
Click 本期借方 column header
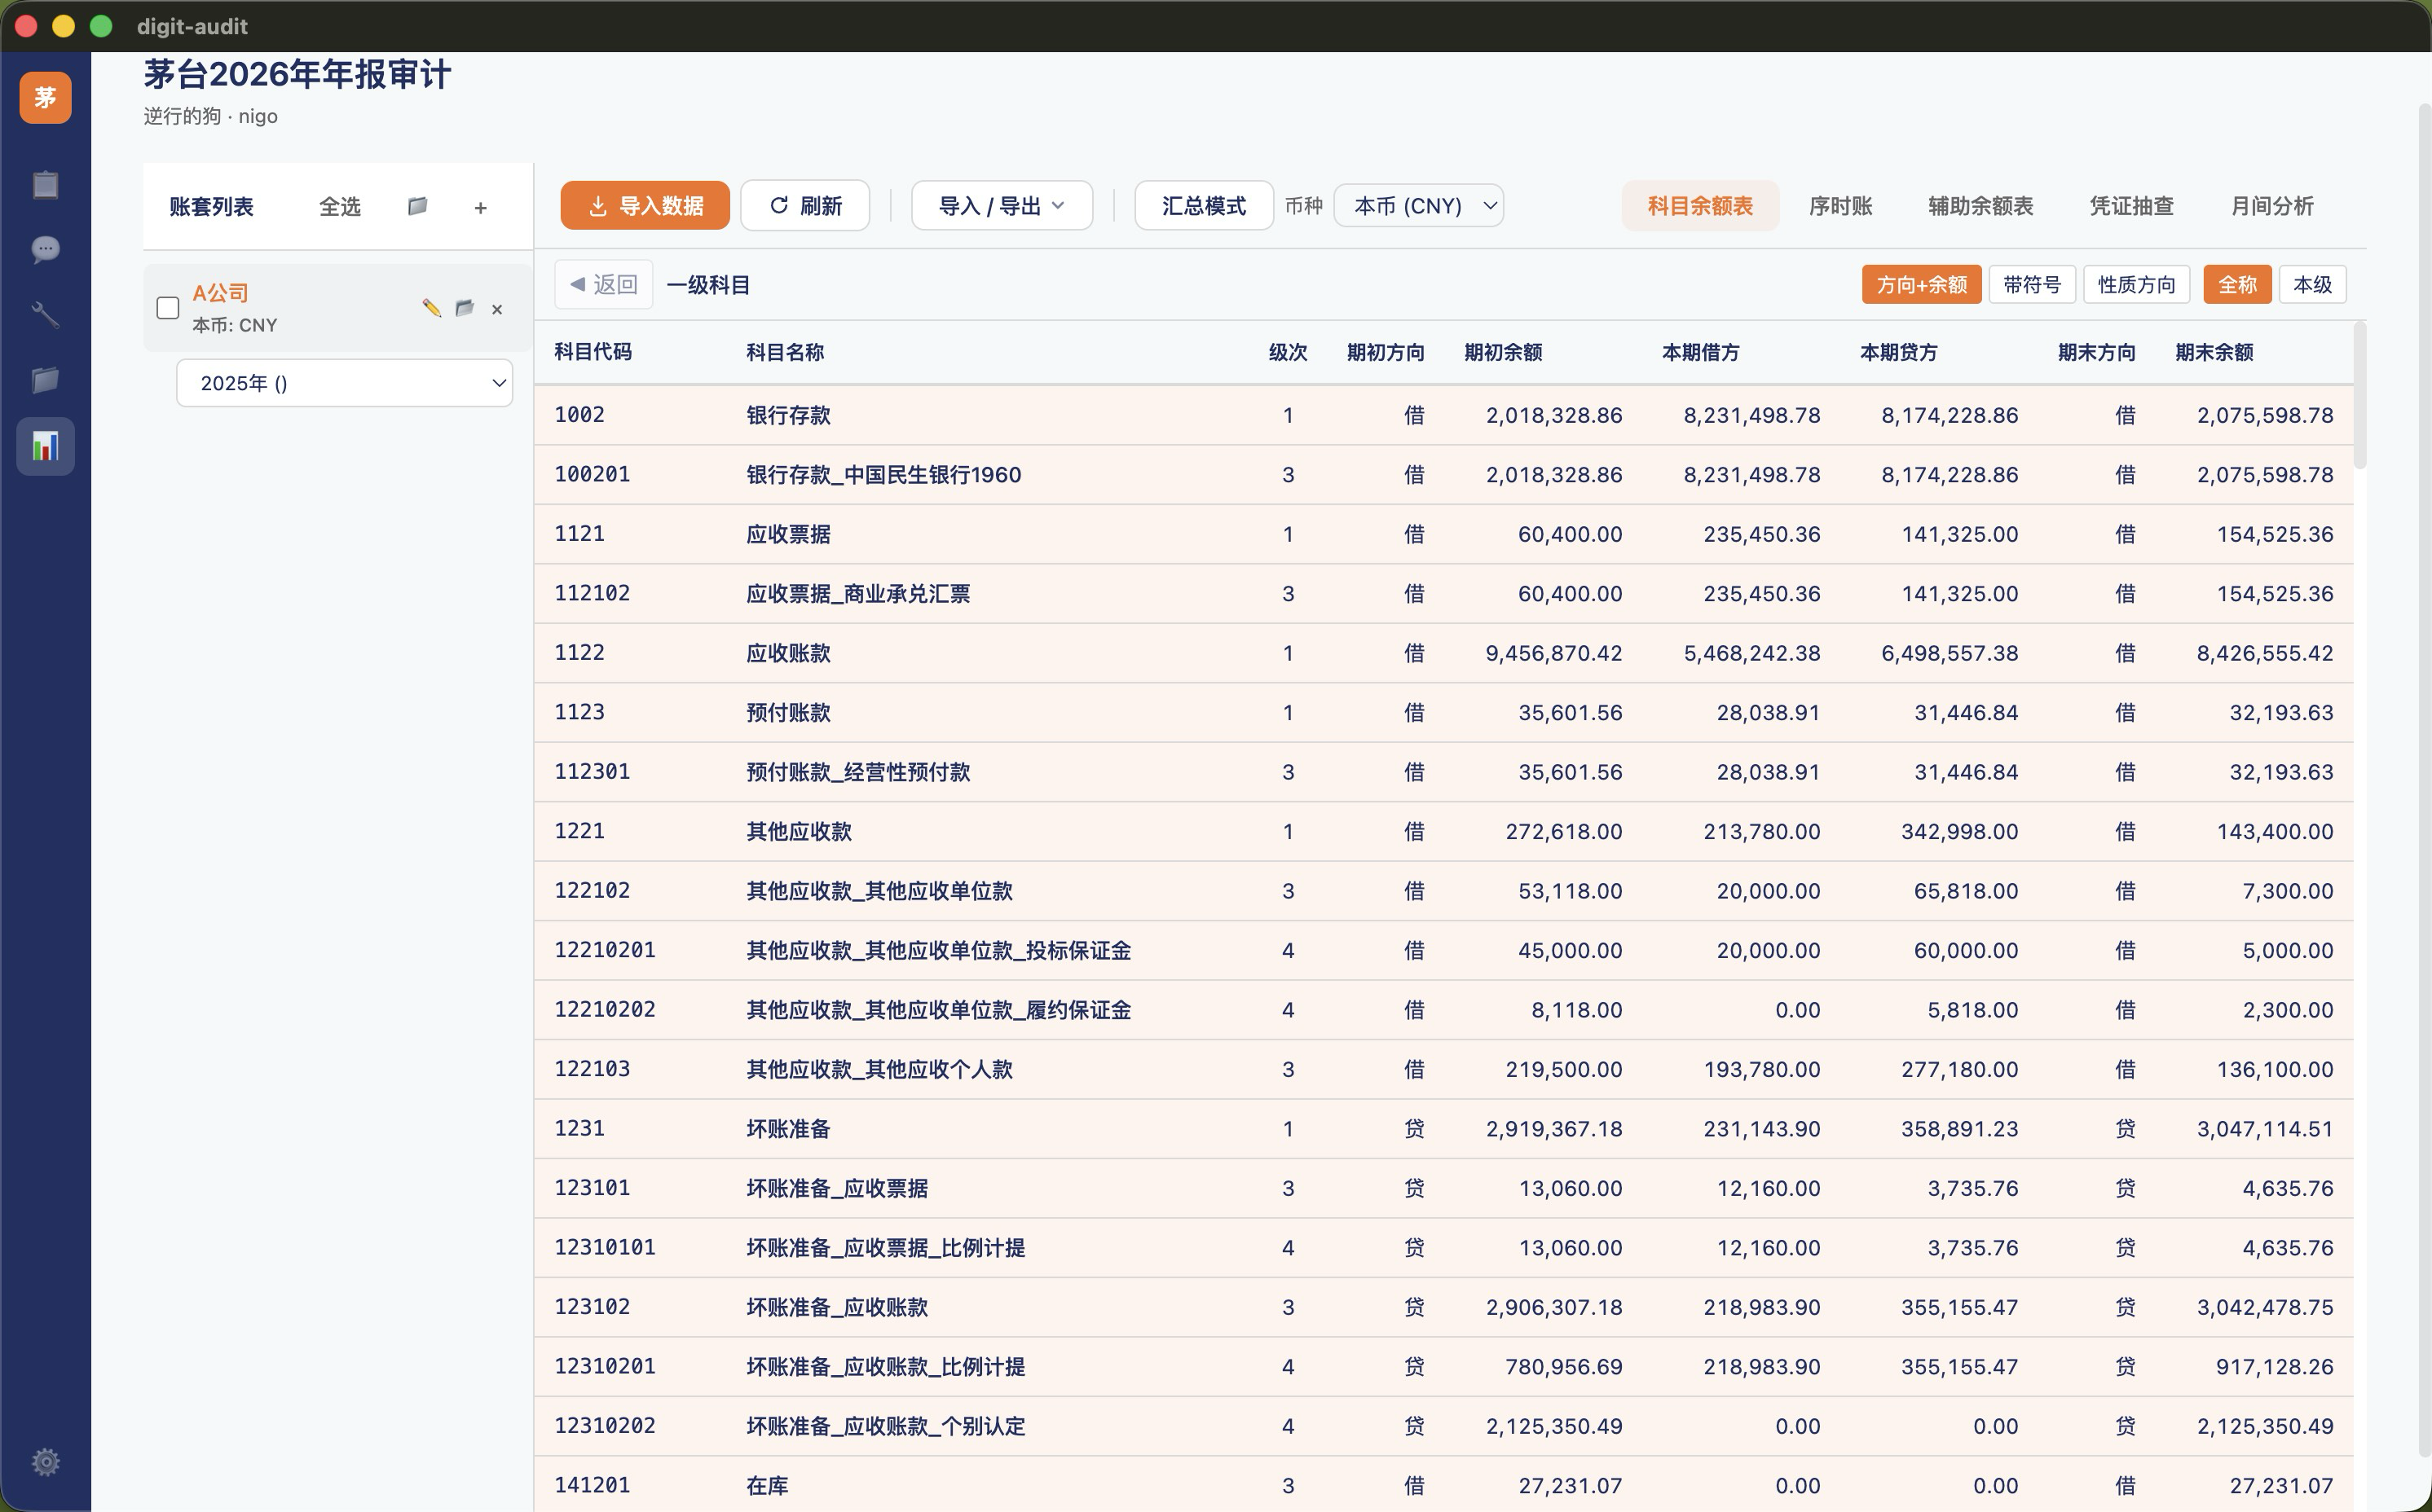tap(1701, 352)
